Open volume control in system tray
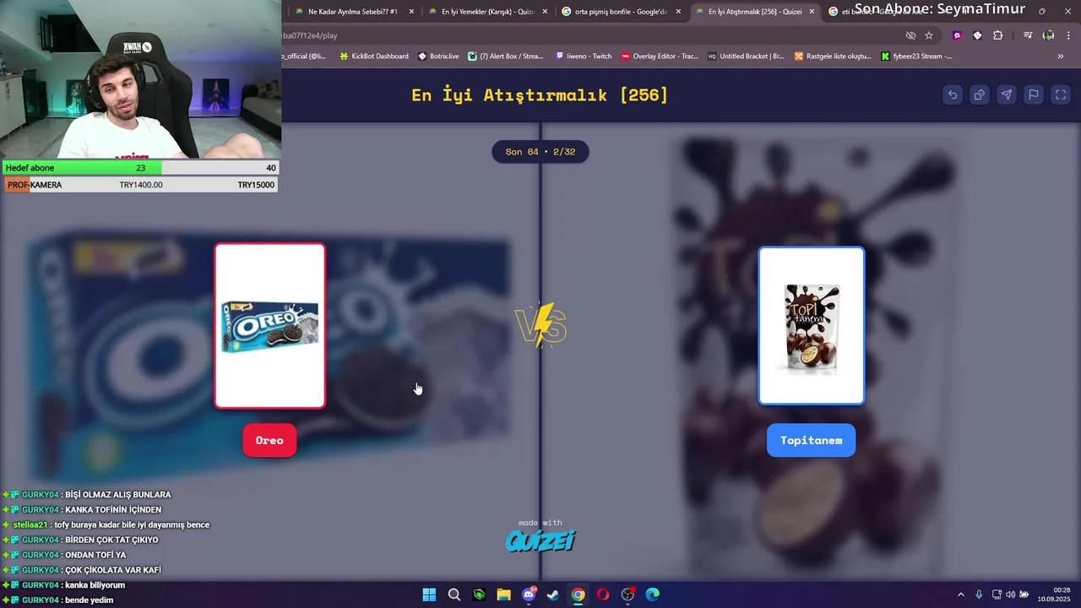This screenshot has width=1081, height=608. tap(1010, 594)
